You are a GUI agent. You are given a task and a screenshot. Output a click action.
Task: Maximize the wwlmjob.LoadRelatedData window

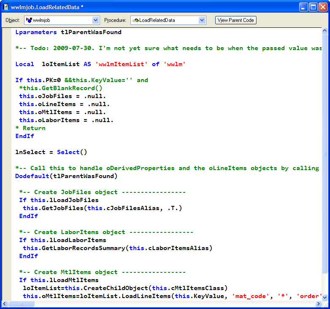click(x=313, y=7)
